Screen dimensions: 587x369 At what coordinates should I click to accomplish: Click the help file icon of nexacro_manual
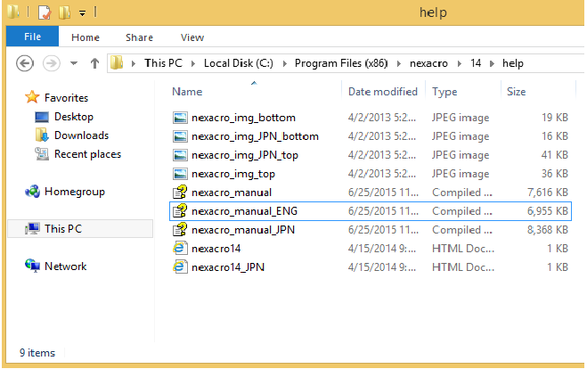point(180,193)
